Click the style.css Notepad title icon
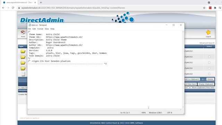Screen dimensions: 222x125 tap(29, 25)
